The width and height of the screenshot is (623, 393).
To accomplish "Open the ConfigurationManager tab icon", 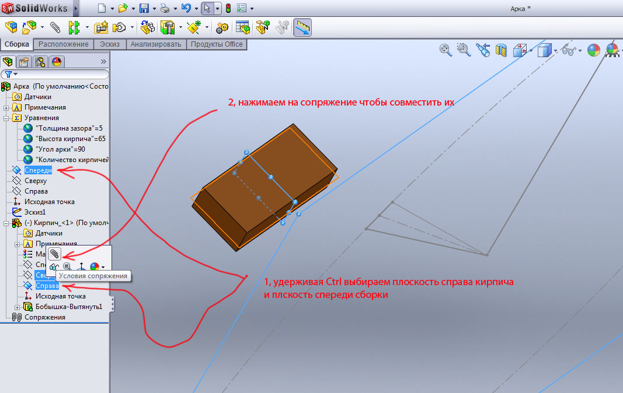I will pos(40,61).
